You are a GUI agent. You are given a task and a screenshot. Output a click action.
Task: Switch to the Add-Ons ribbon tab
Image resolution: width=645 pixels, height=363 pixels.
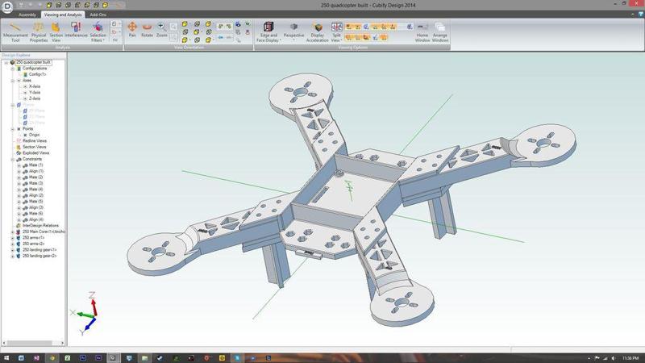98,15
